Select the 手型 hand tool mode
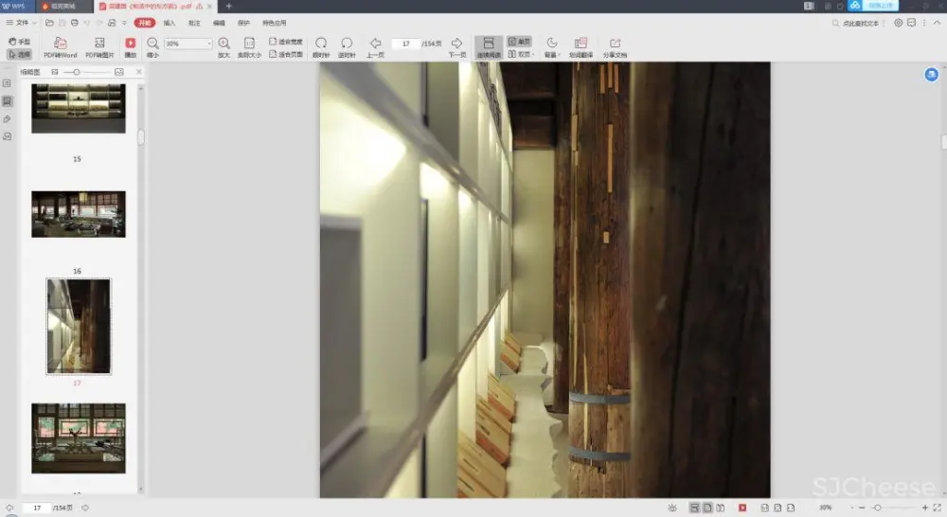This screenshot has height=517, width=947. click(x=19, y=42)
